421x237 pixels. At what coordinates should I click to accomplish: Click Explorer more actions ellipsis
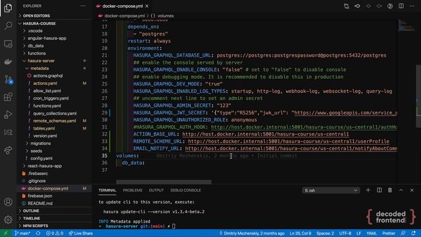pyautogui.click(x=83, y=6)
